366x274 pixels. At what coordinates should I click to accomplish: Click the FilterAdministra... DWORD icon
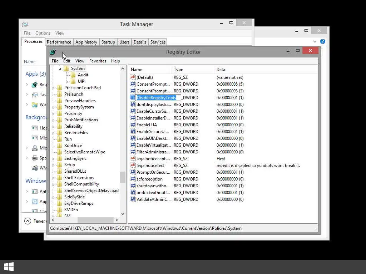point(133,152)
